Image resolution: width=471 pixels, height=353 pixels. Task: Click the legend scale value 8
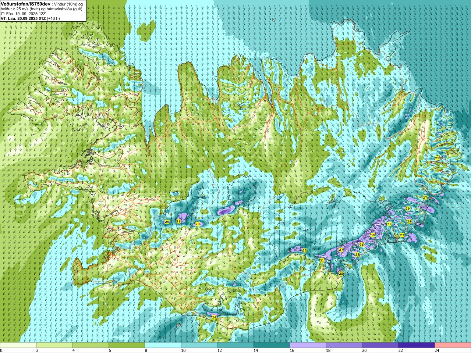pyautogui.click(x=146, y=350)
